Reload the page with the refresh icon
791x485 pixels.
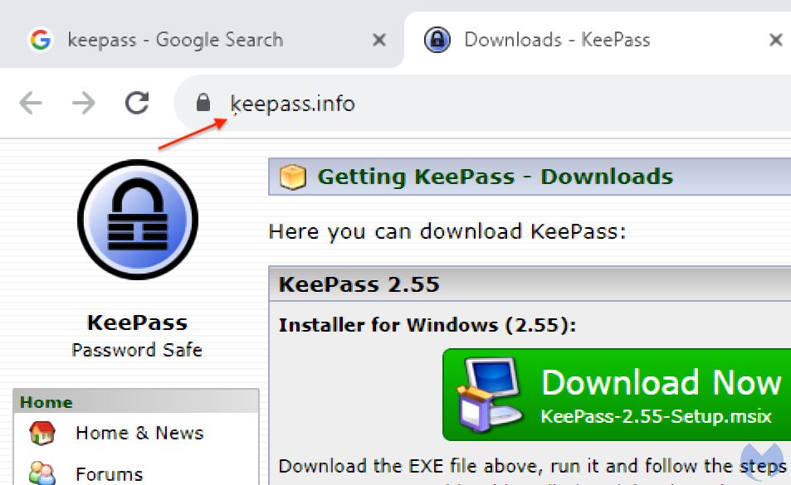[x=137, y=103]
